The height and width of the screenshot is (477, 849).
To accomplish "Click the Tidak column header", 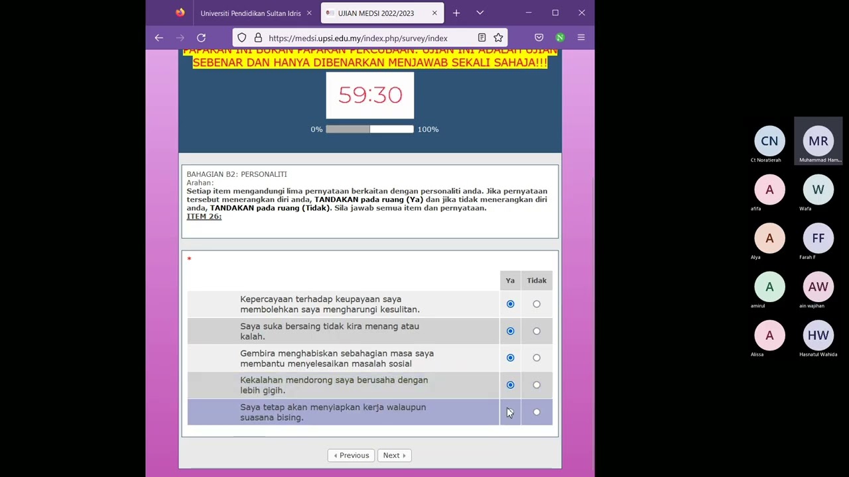I will [x=537, y=280].
